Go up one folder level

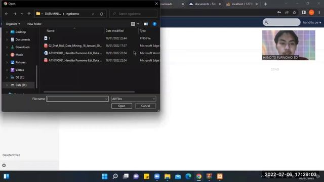(29, 14)
